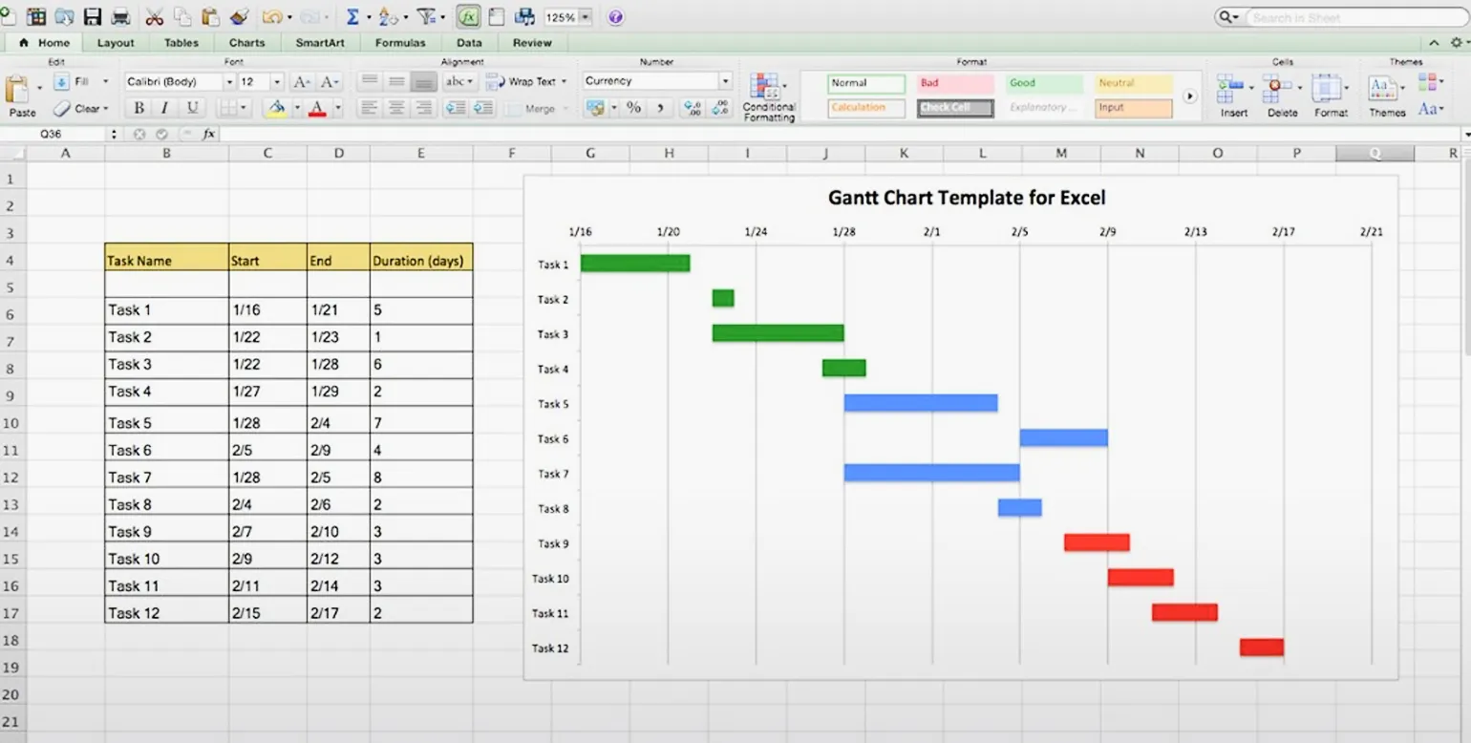1471x743 pixels.
Task: Apply the Good cell style
Action: (x=1046, y=83)
